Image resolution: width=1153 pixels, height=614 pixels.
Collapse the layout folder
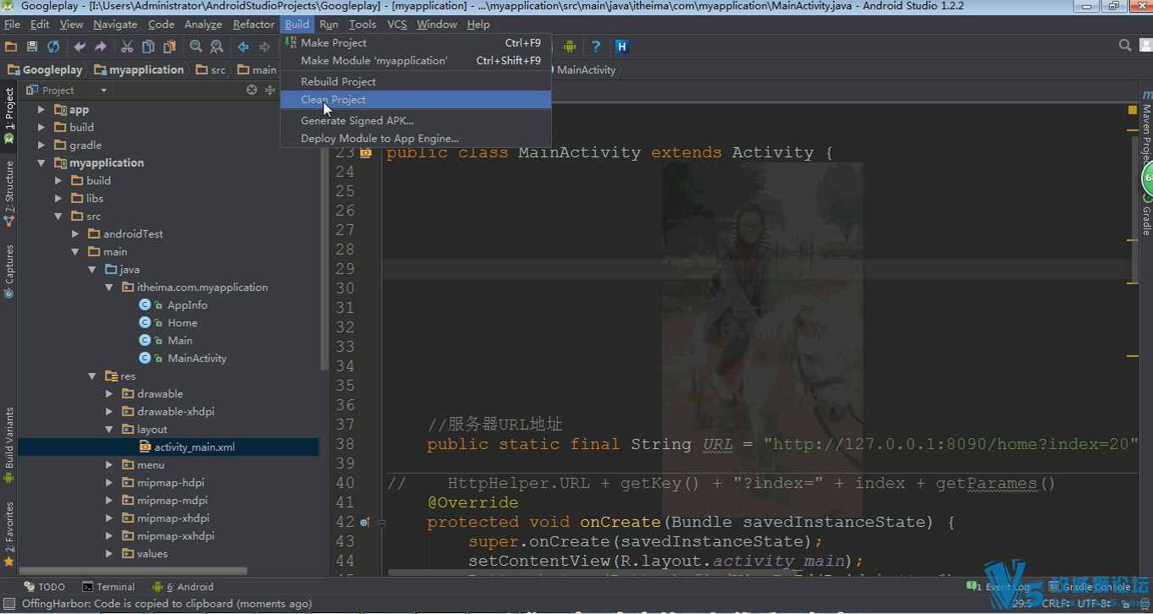(109, 430)
